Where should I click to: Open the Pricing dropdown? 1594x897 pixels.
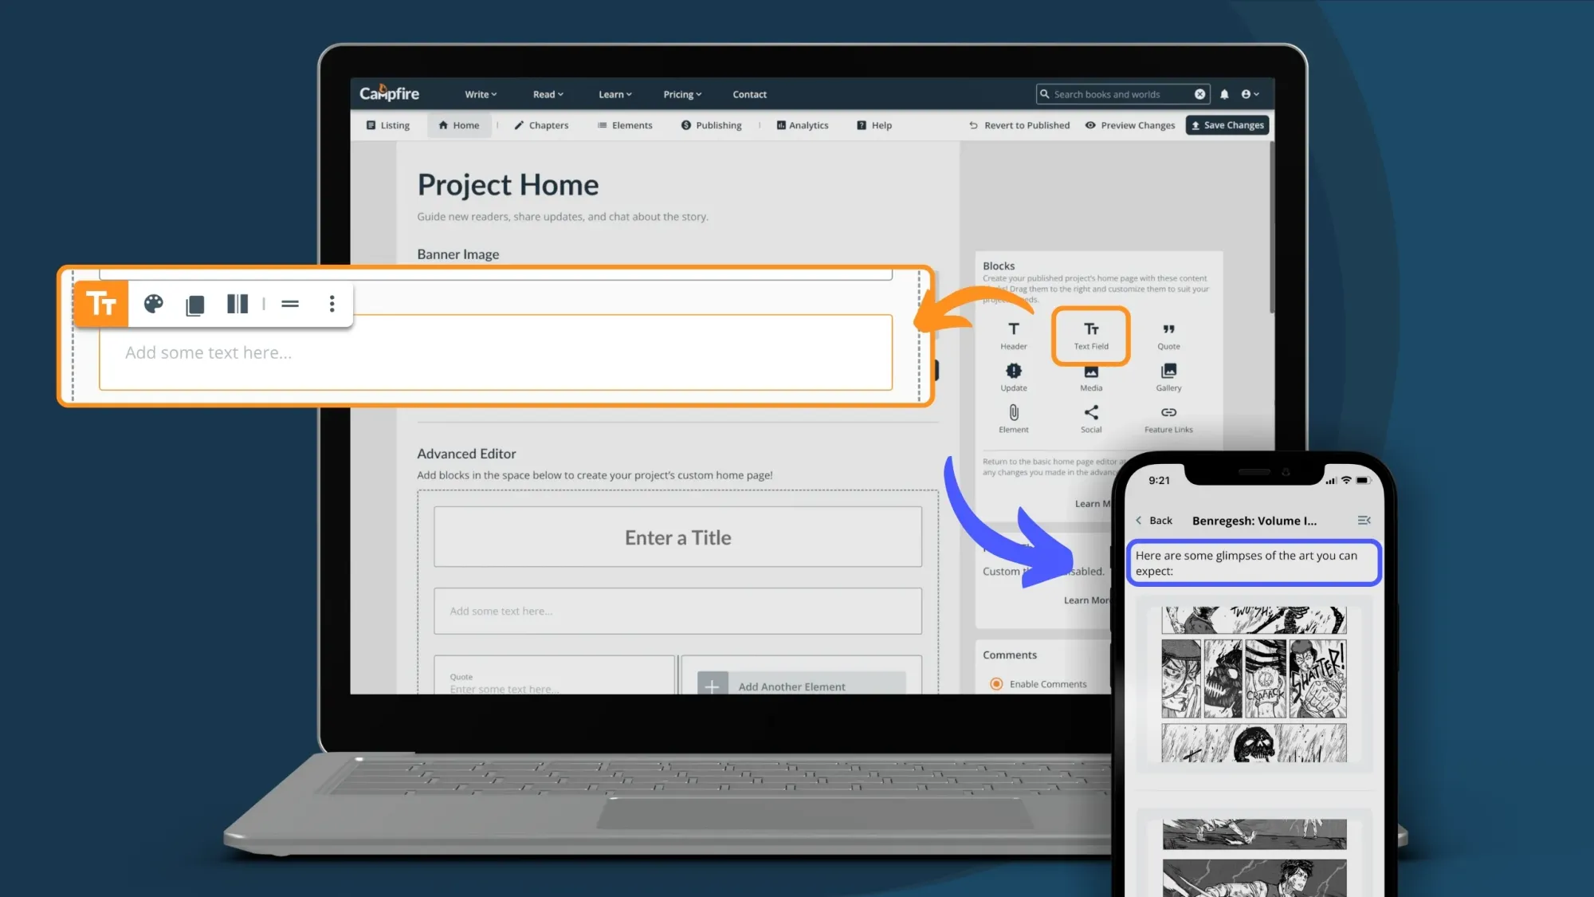pos(681,93)
